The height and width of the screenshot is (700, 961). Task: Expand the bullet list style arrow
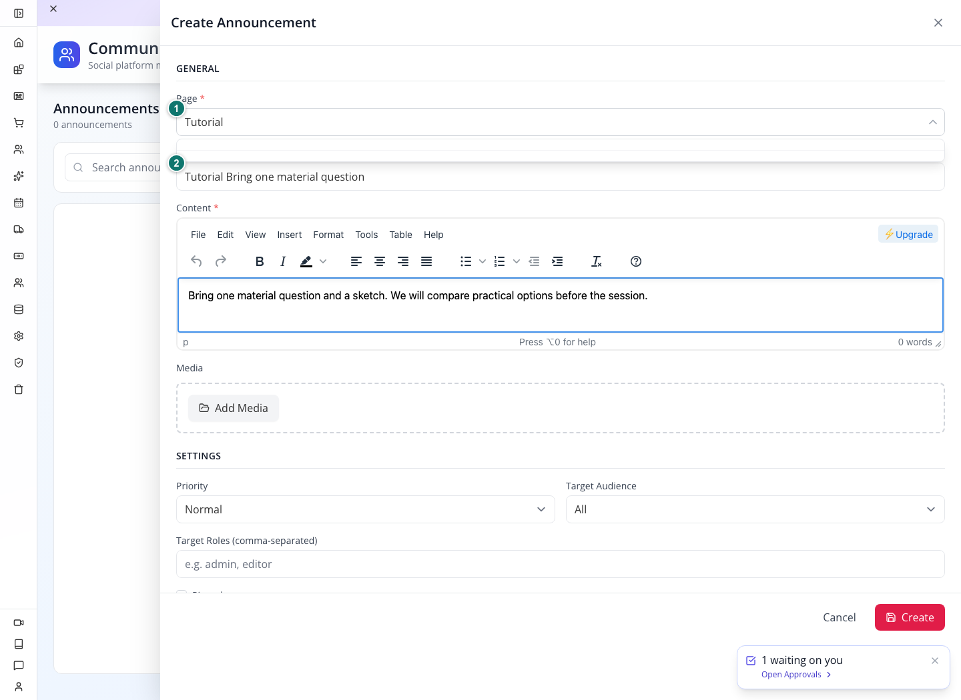pyautogui.click(x=483, y=261)
